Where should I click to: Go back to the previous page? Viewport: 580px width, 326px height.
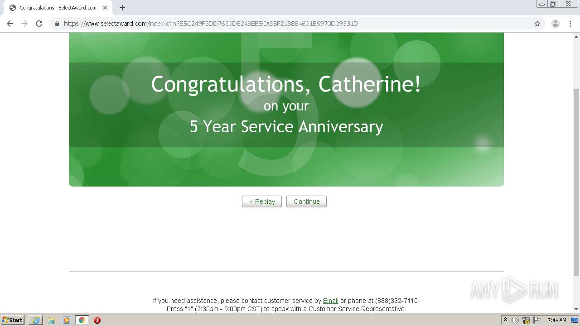pyautogui.click(x=10, y=24)
